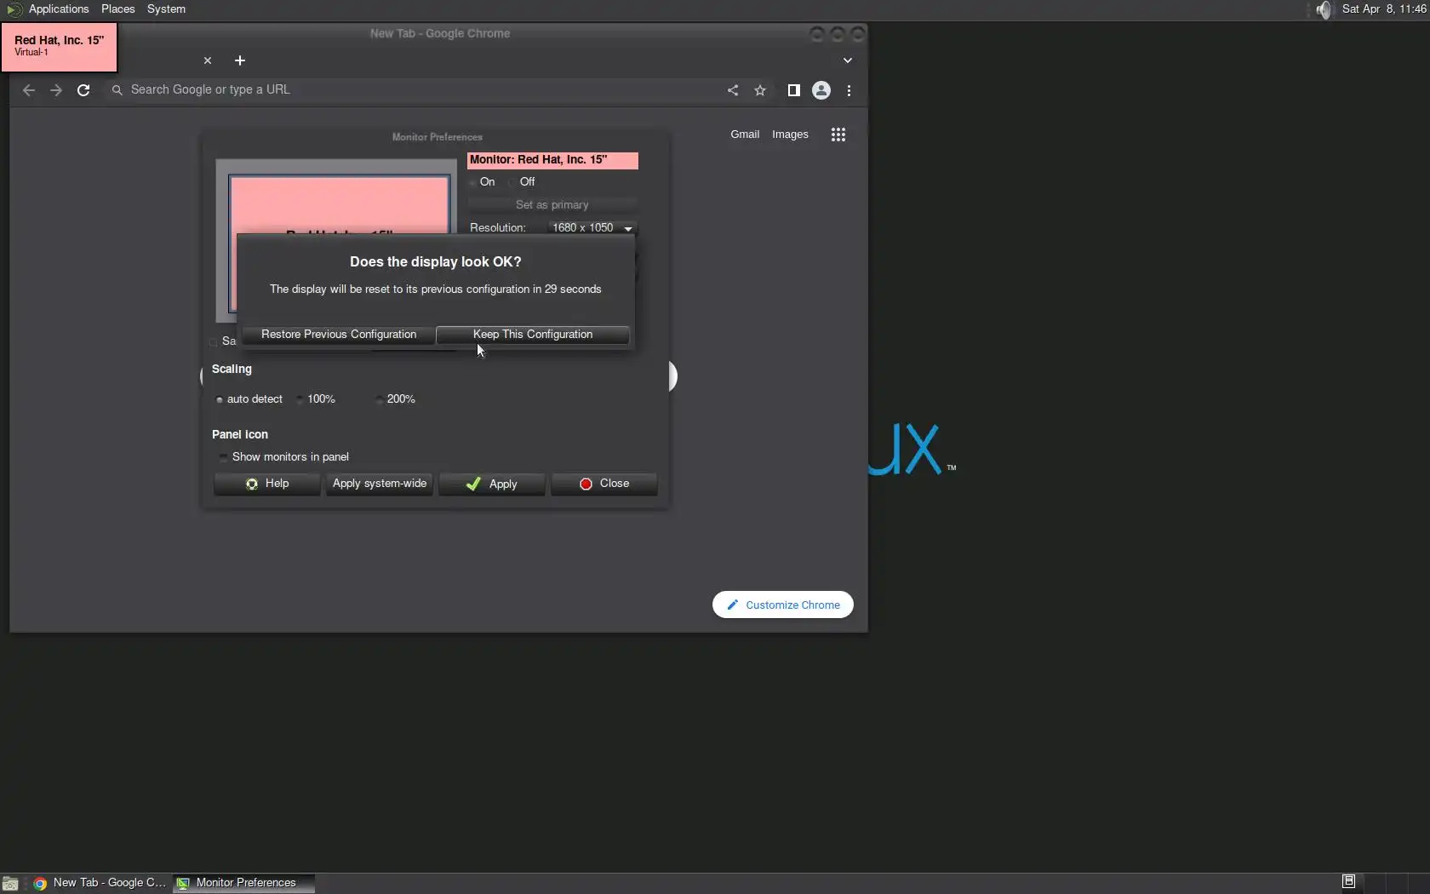Screen dimensions: 1430x894
Task: Click Chrome's forward navigation arrow
Action: point(56,90)
